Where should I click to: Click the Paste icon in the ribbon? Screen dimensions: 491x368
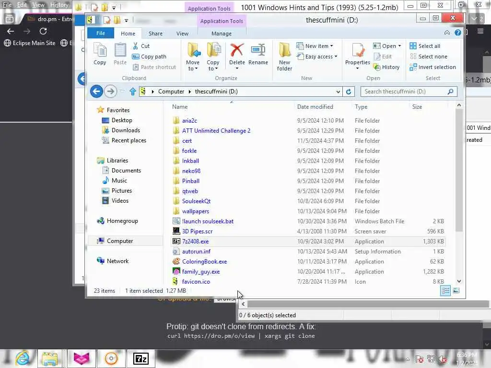click(x=120, y=54)
